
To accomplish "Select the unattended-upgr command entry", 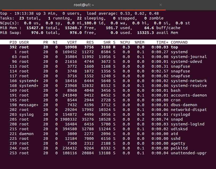I will point(189,153).
